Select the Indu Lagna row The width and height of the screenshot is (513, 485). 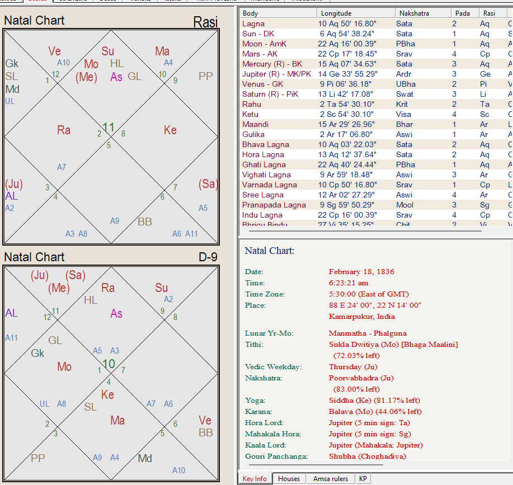click(376, 215)
